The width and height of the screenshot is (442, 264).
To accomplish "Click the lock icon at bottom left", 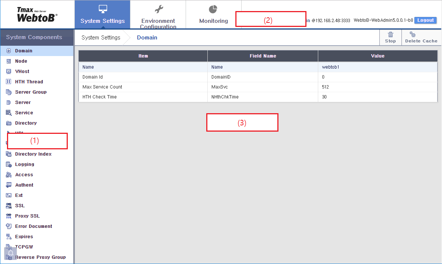I will coord(10,253).
